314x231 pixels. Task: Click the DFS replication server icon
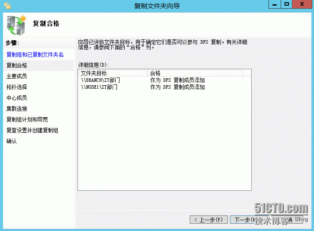pos(16,25)
